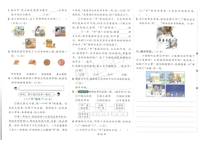Click the label 金蛇迎春
Viewport: 207px width, 141px height.
46,74
